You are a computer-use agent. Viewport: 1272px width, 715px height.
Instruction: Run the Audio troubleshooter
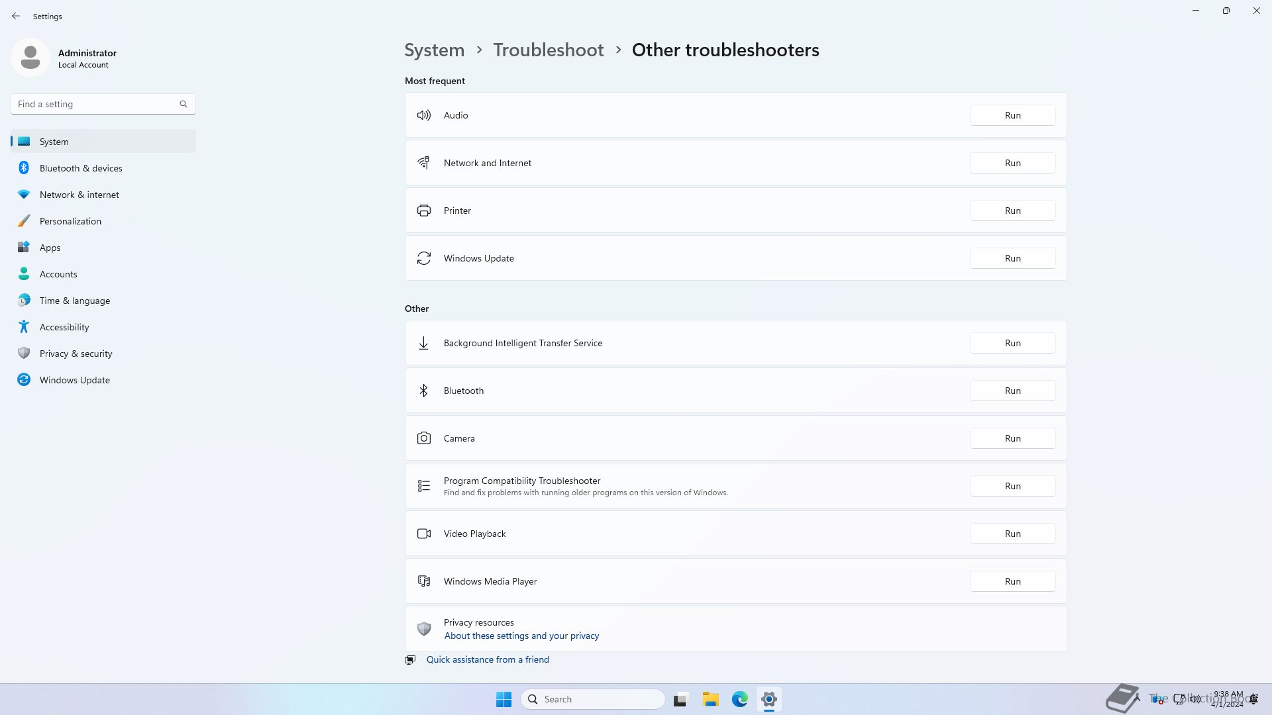pos(1012,115)
